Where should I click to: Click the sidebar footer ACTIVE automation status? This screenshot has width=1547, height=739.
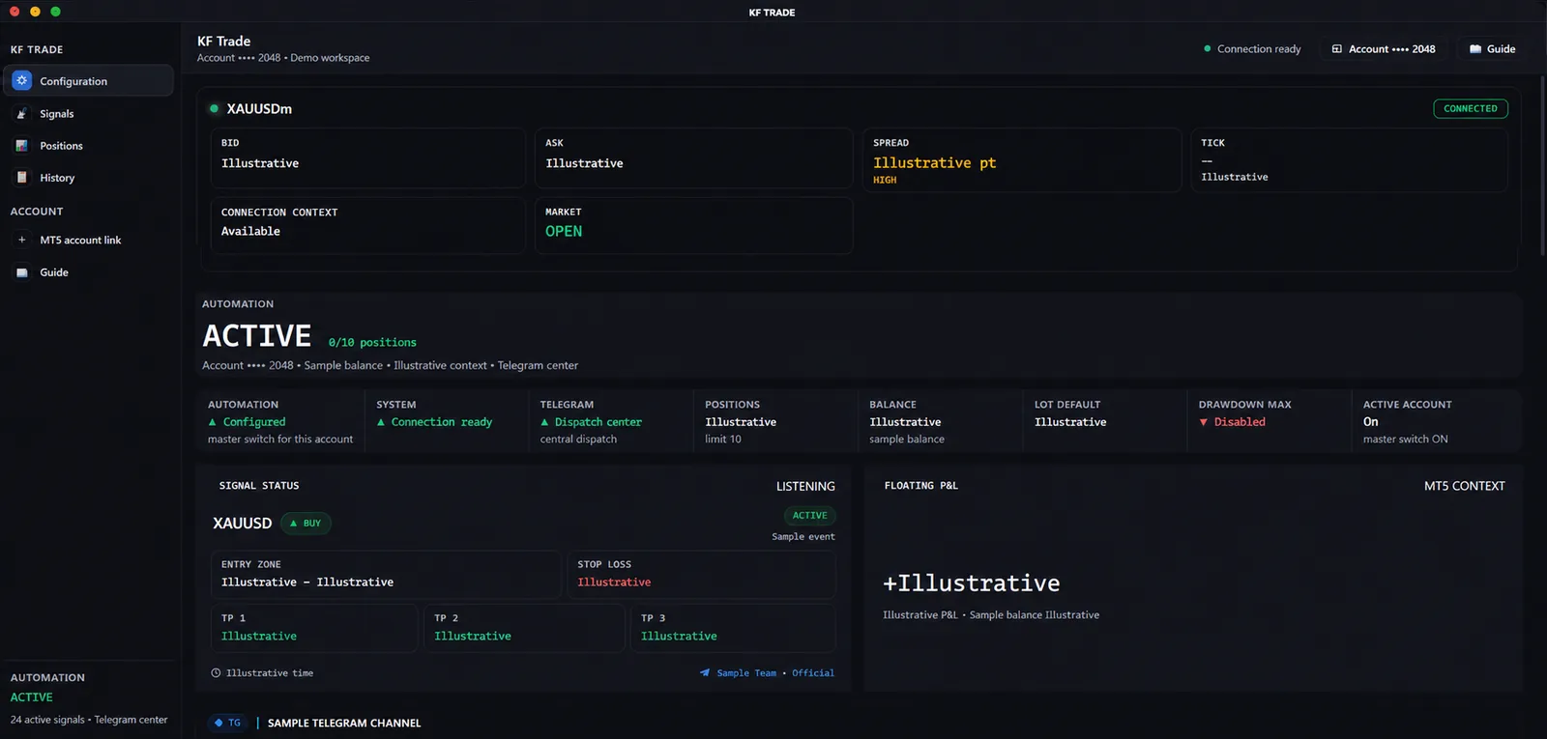pyautogui.click(x=32, y=697)
